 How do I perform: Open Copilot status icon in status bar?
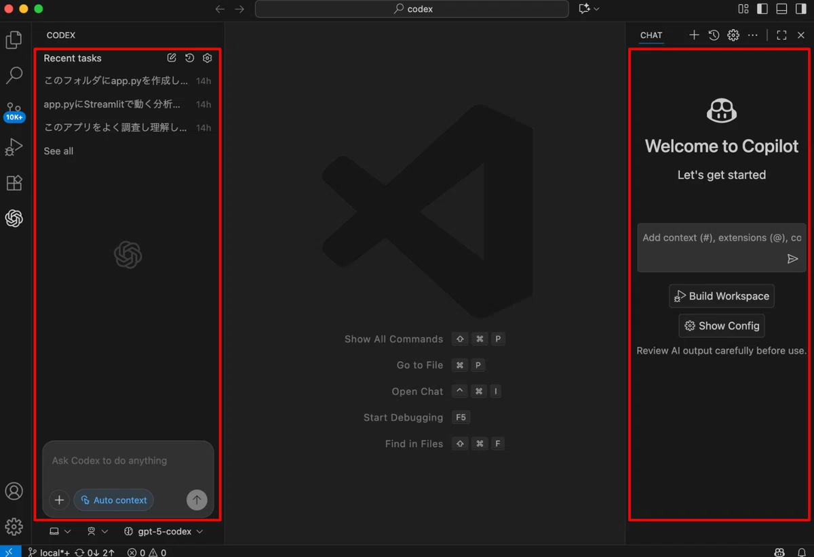780,552
